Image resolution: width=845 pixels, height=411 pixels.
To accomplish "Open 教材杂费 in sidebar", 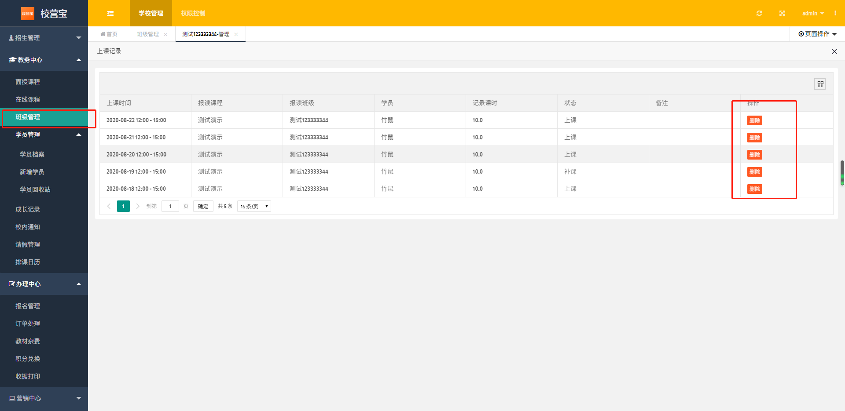I will (44, 341).
